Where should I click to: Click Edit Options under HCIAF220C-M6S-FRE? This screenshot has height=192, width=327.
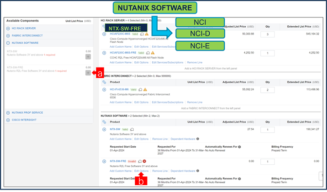142,63
